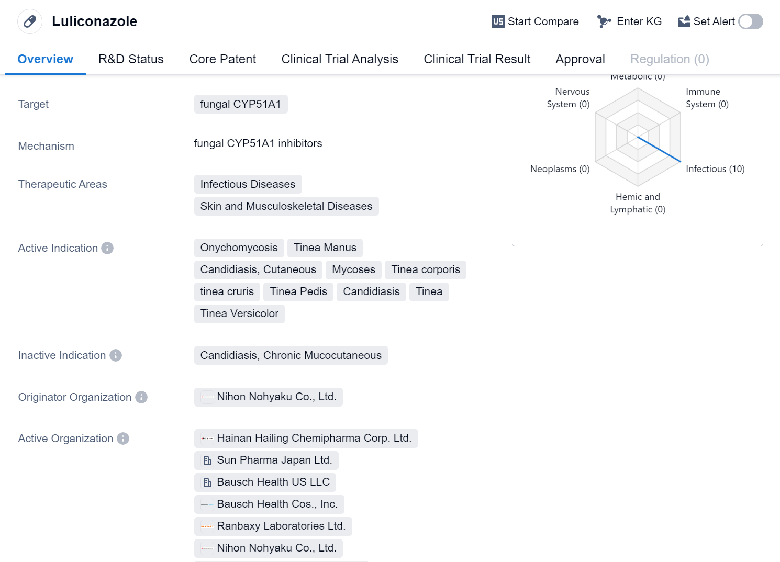Click the Set Alert bell icon
780x562 pixels.
point(684,21)
